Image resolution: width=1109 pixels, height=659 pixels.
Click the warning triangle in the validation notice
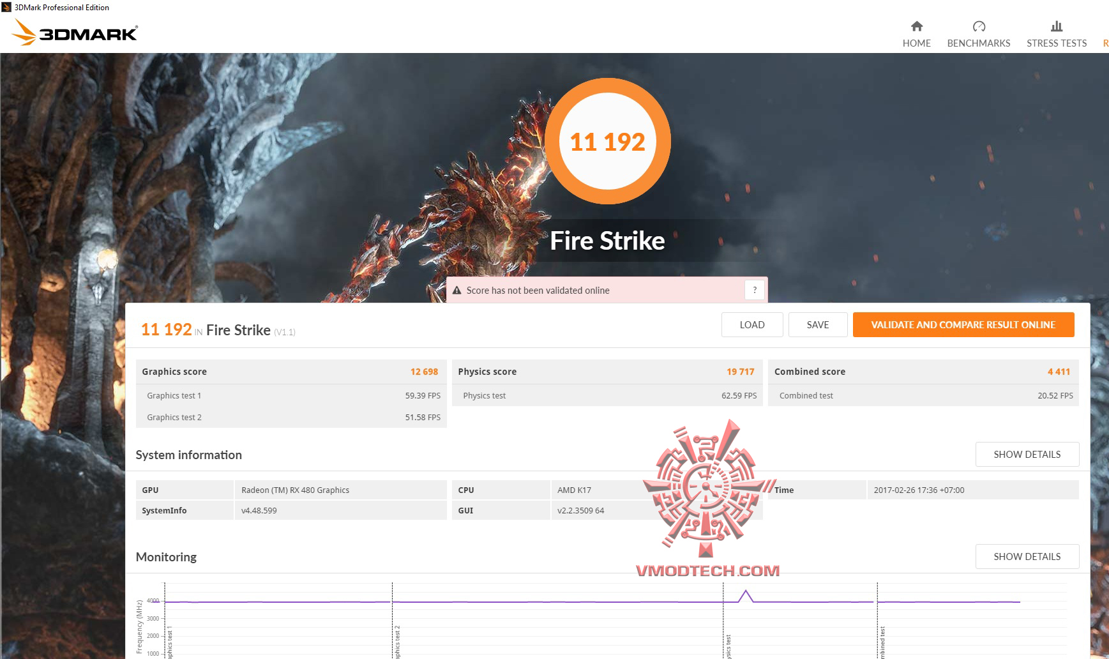click(456, 289)
